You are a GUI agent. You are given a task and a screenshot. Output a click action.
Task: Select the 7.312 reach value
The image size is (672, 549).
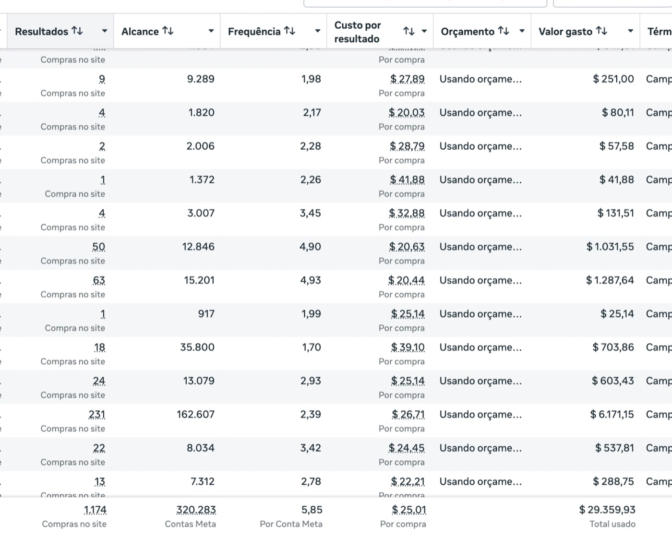coord(203,482)
